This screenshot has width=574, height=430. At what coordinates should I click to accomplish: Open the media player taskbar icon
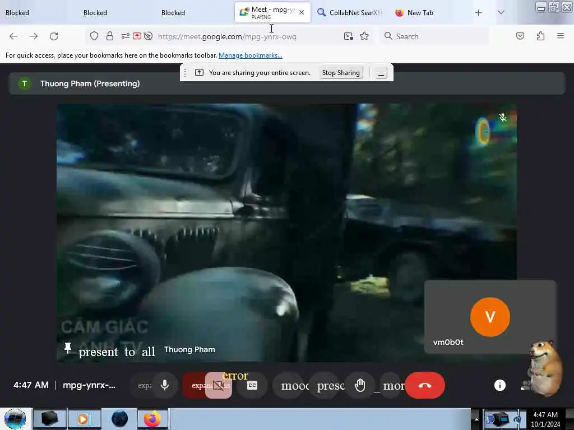84,419
